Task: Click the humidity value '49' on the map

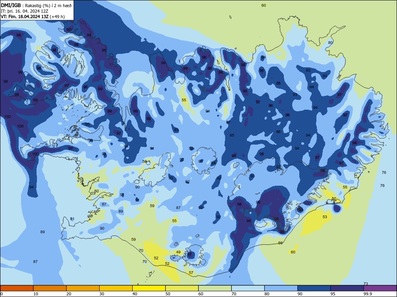Action: pyautogui.click(x=178, y=252)
